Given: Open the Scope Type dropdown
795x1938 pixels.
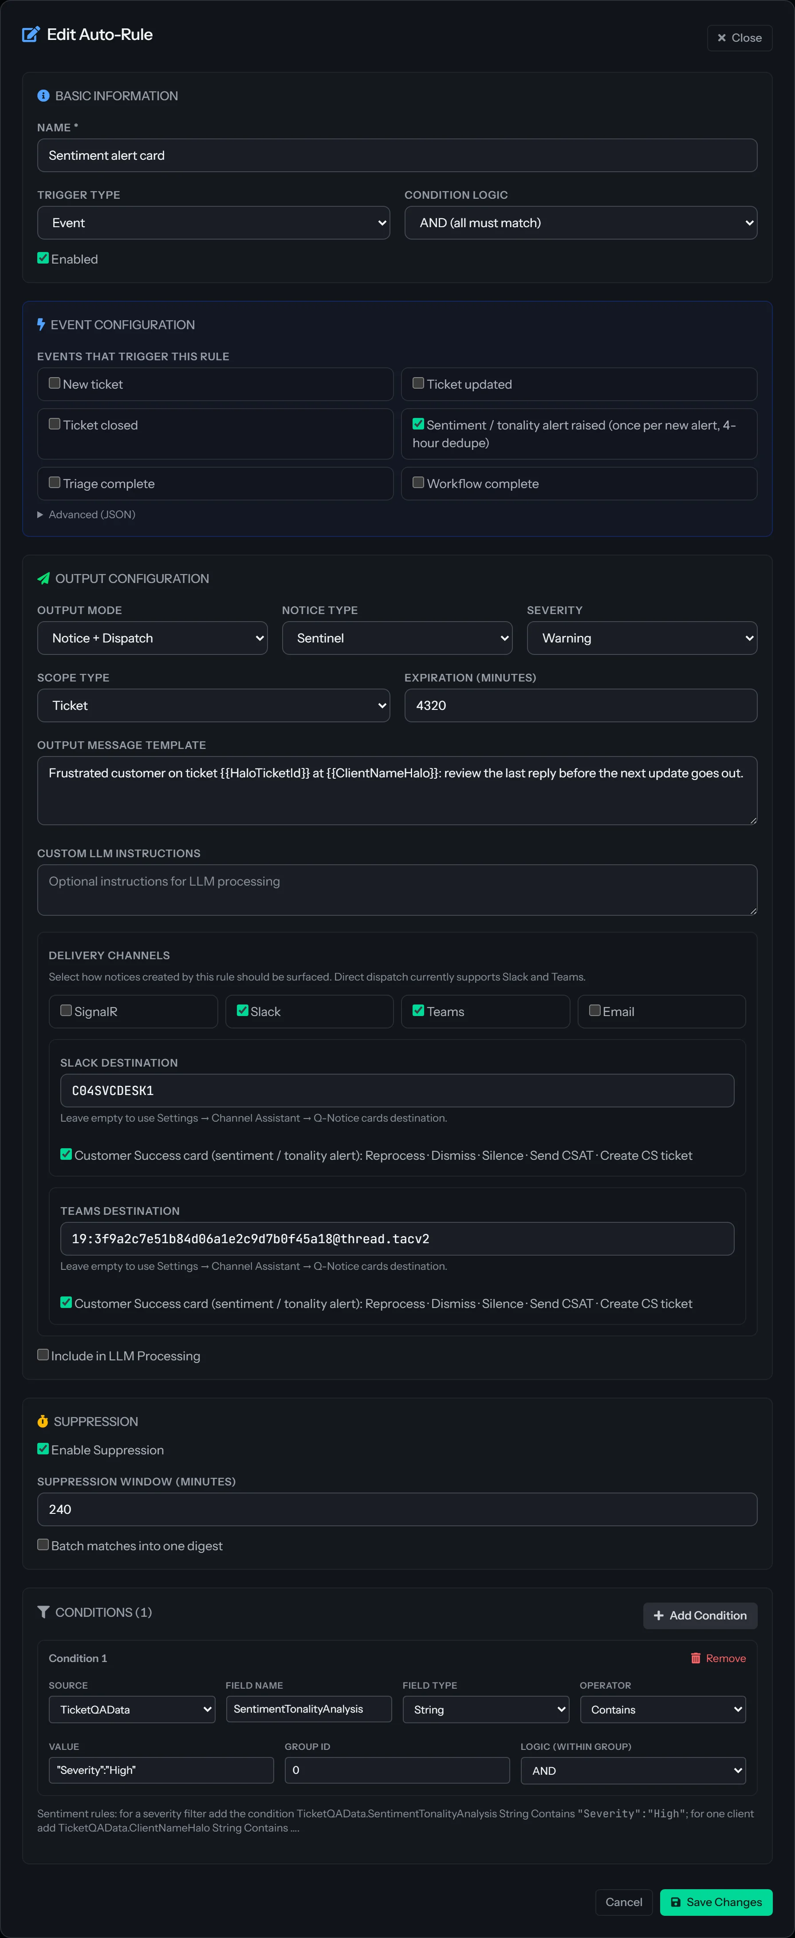Looking at the screenshot, I should pyautogui.click(x=213, y=706).
